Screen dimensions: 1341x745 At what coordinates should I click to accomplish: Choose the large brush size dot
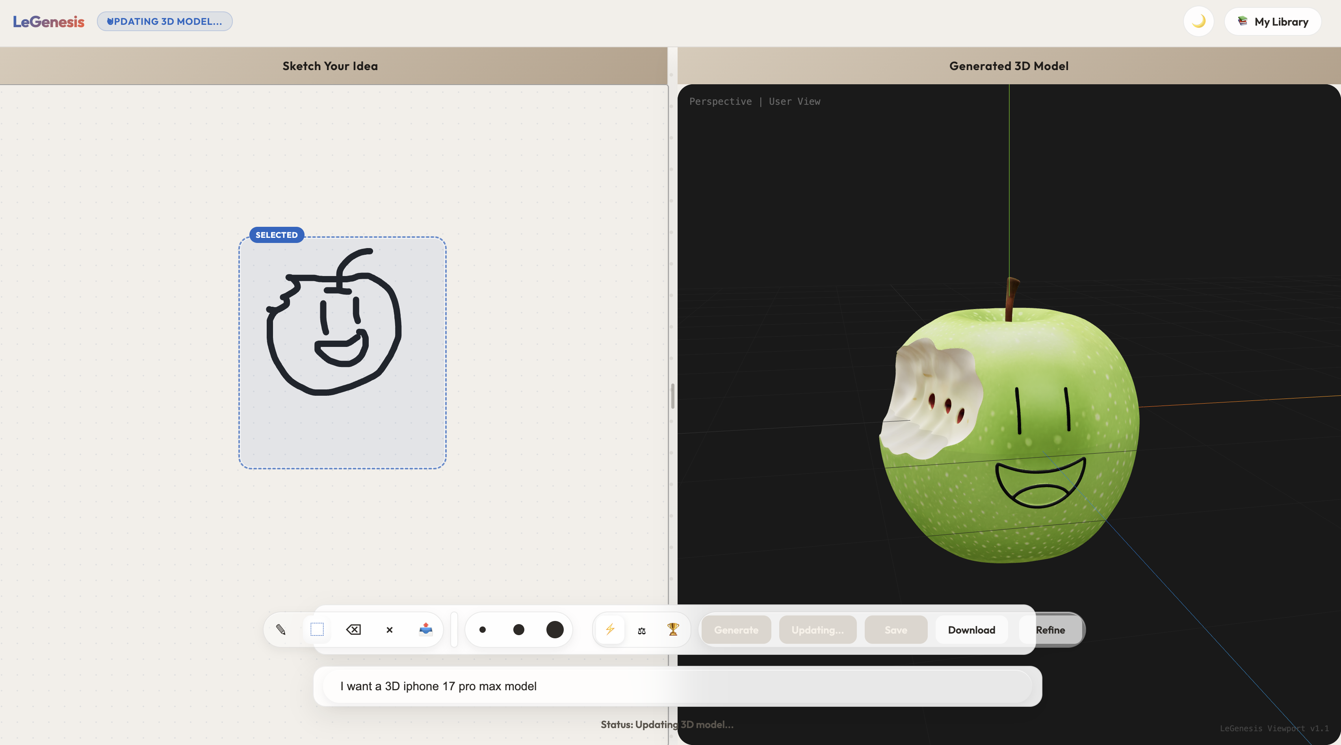555,630
